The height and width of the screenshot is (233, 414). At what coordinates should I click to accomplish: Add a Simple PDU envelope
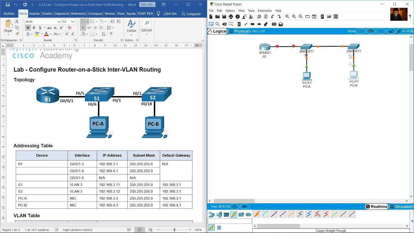coord(274,24)
